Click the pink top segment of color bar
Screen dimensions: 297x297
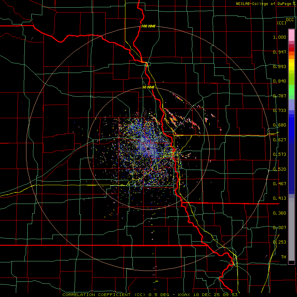[291, 35]
